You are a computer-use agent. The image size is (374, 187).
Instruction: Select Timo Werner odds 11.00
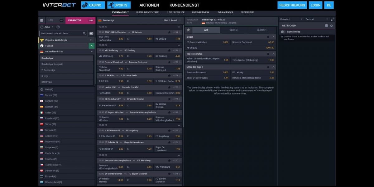[x=253, y=60]
